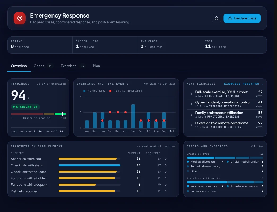Click the May exercises bar in chart
The image size is (277, 212).
click(133, 116)
